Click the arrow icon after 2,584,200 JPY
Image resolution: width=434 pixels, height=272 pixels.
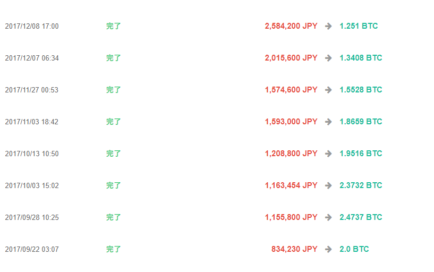click(328, 26)
